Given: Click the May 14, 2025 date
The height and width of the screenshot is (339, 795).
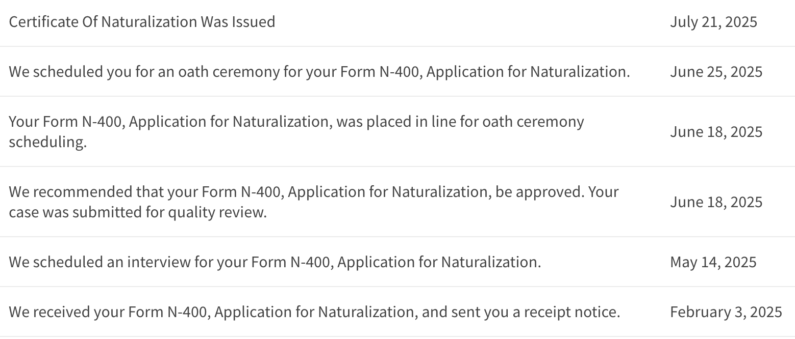Looking at the screenshot, I should (x=713, y=262).
